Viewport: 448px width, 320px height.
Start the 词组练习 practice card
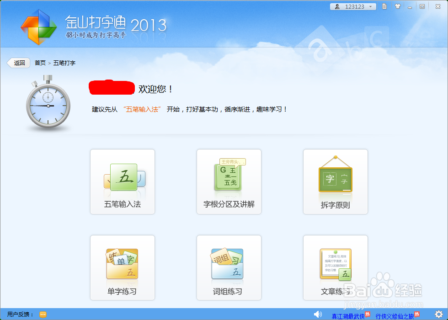click(x=229, y=268)
